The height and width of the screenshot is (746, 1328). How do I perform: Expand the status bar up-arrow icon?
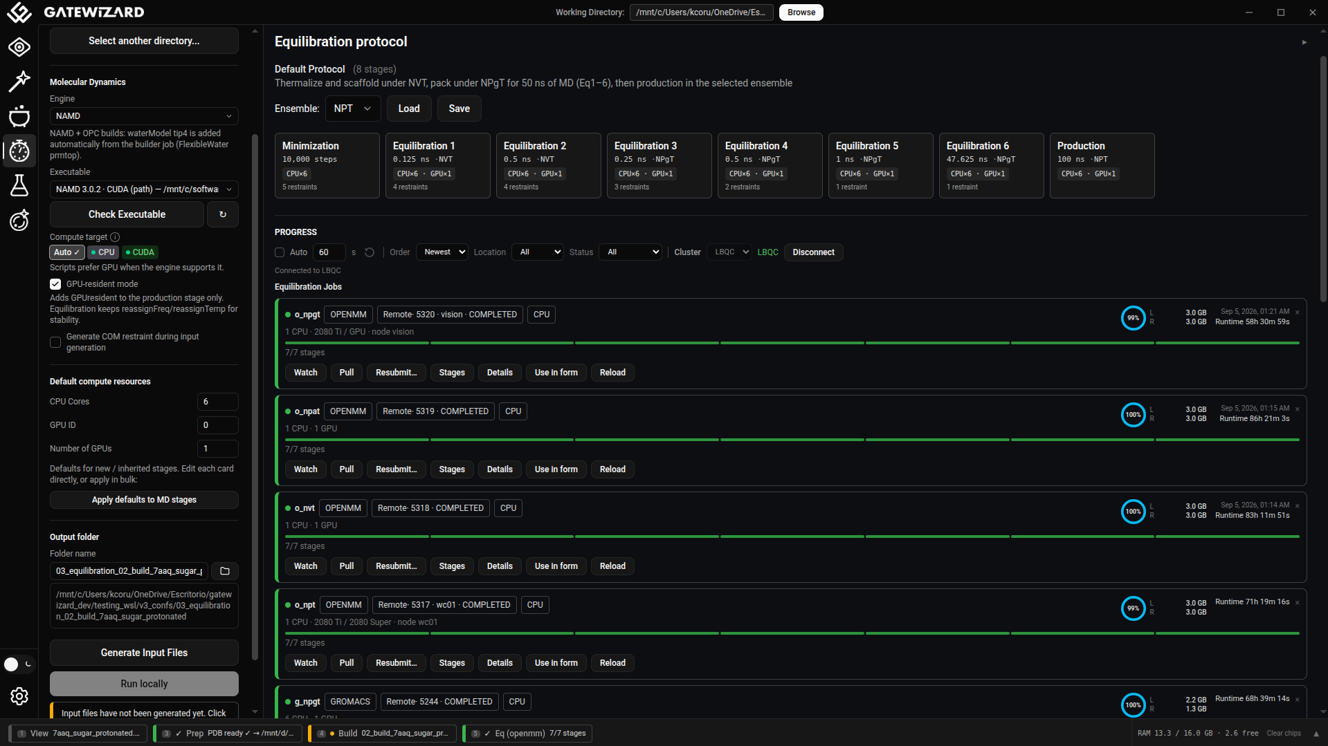[x=1316, y=734]
